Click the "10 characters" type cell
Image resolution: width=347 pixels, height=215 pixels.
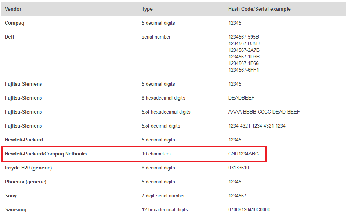click(156, 154)
